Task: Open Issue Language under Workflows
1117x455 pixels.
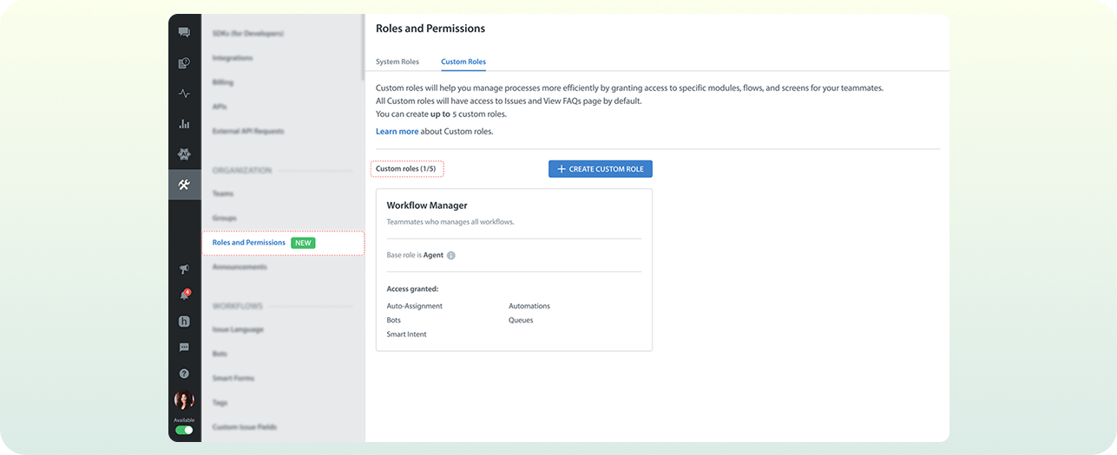Action: [238, 329]
